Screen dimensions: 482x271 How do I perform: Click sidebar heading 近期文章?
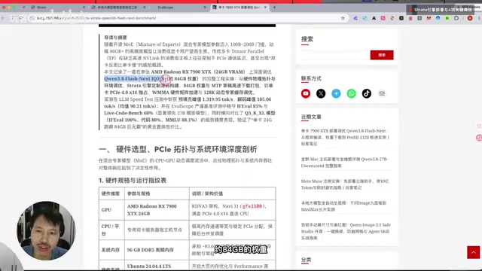[311, 117]
